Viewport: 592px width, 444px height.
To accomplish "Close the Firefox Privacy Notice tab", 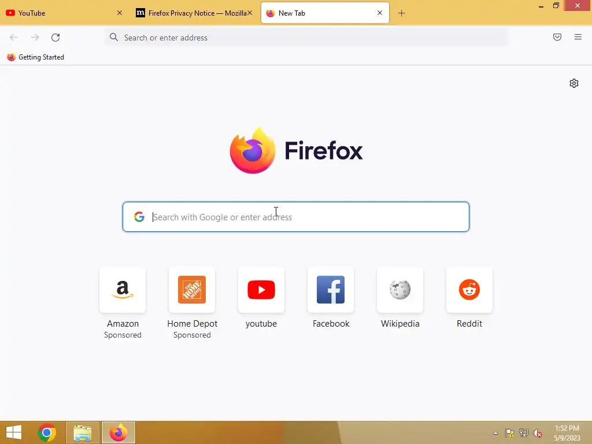I will pyautogui.click(x=250, y=13).
